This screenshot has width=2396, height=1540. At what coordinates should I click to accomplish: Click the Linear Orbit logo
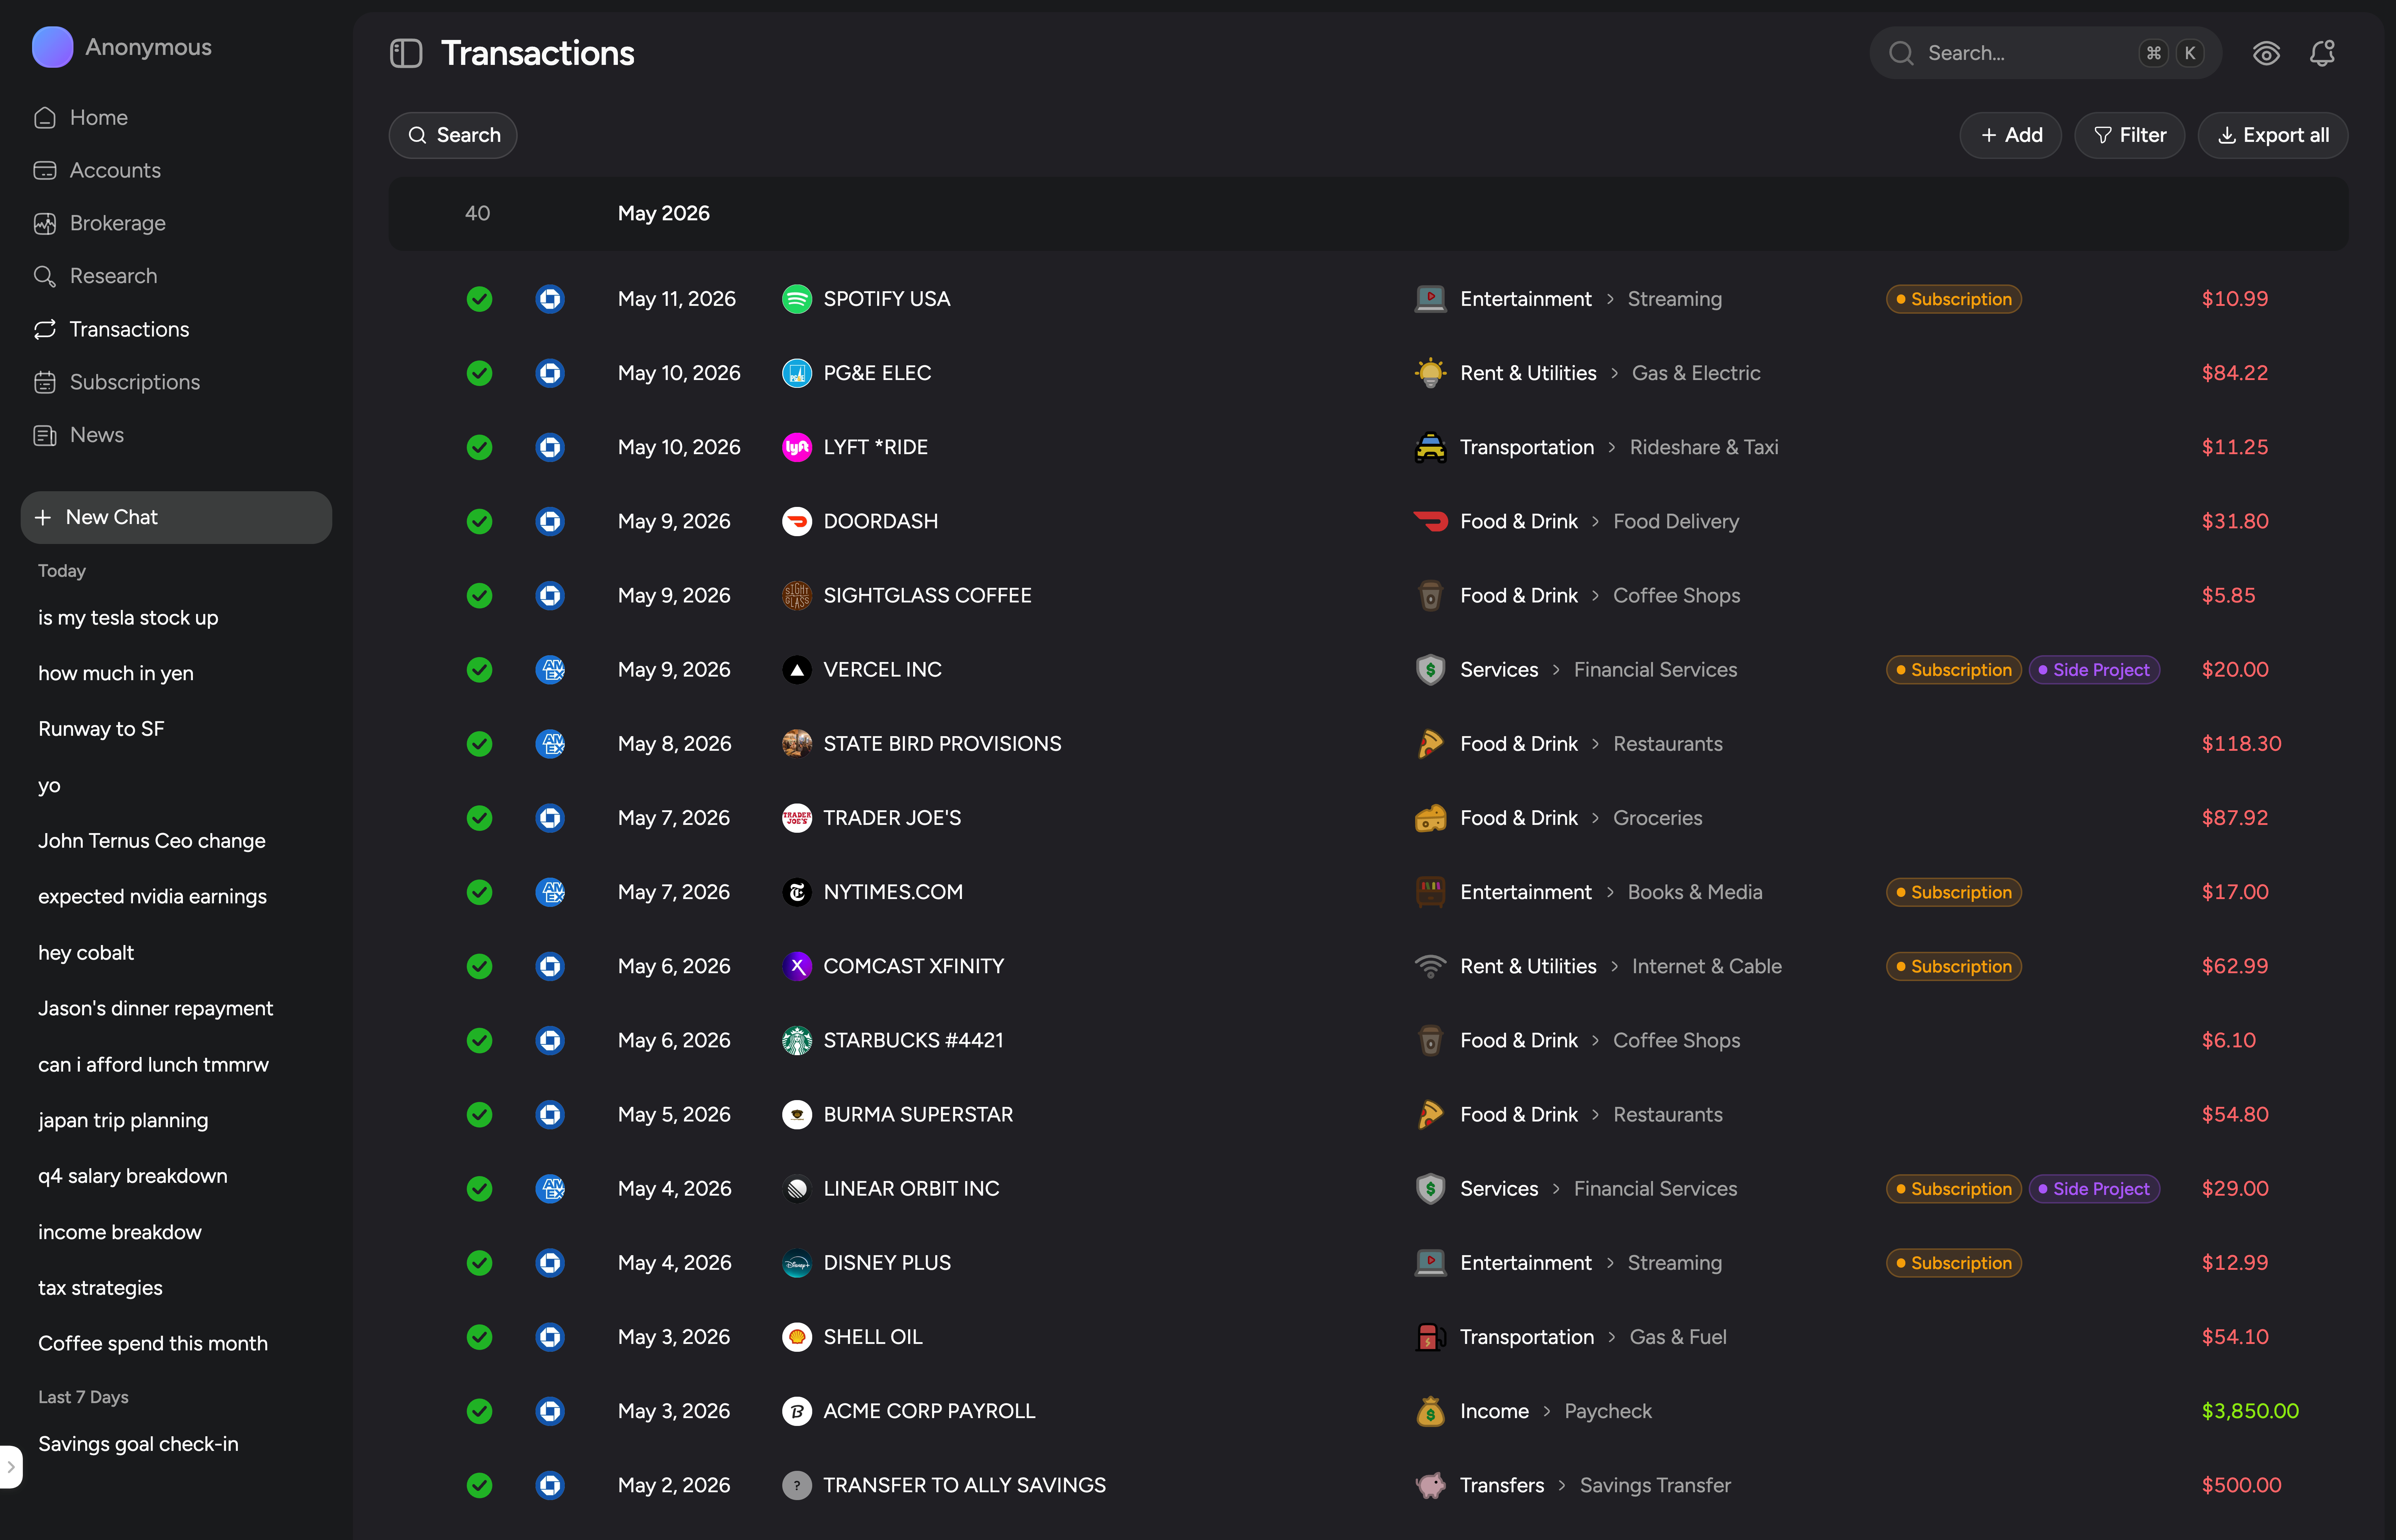tap(796, 1189)
